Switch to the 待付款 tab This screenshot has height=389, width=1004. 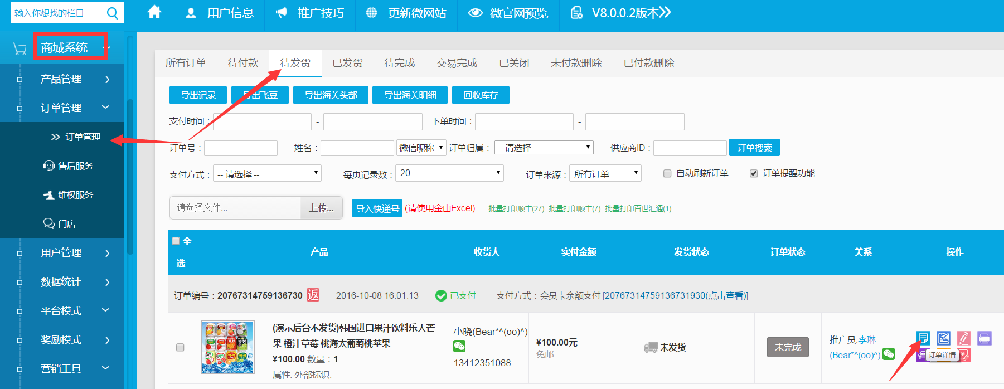pyautogui.click(x=243, y=63)
